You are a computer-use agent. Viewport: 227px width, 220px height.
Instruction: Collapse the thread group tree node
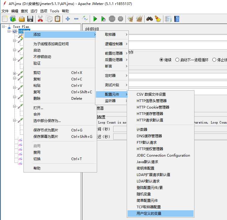pos(9,31)
